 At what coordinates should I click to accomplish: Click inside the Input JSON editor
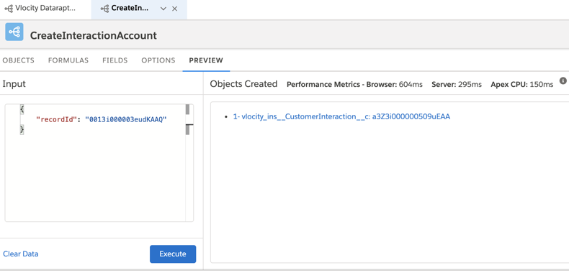tap(99, 163)
